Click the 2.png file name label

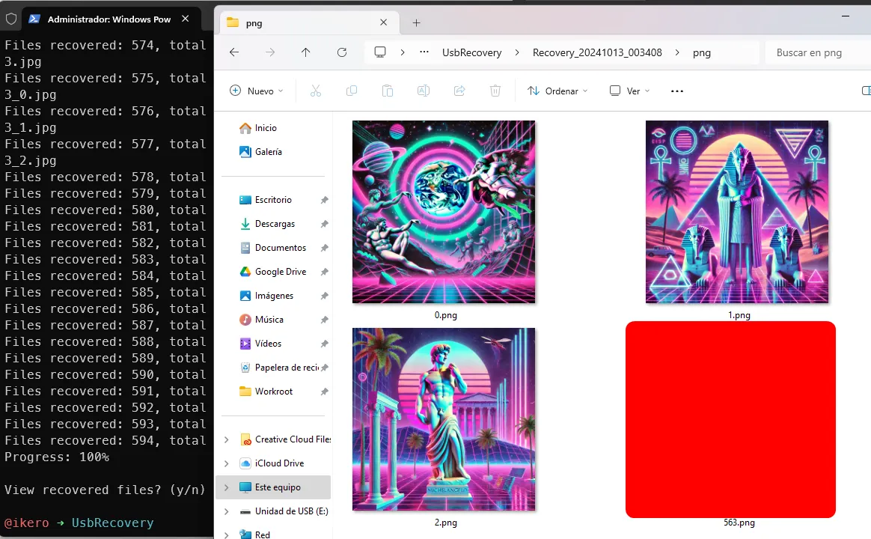pos(445,523)
